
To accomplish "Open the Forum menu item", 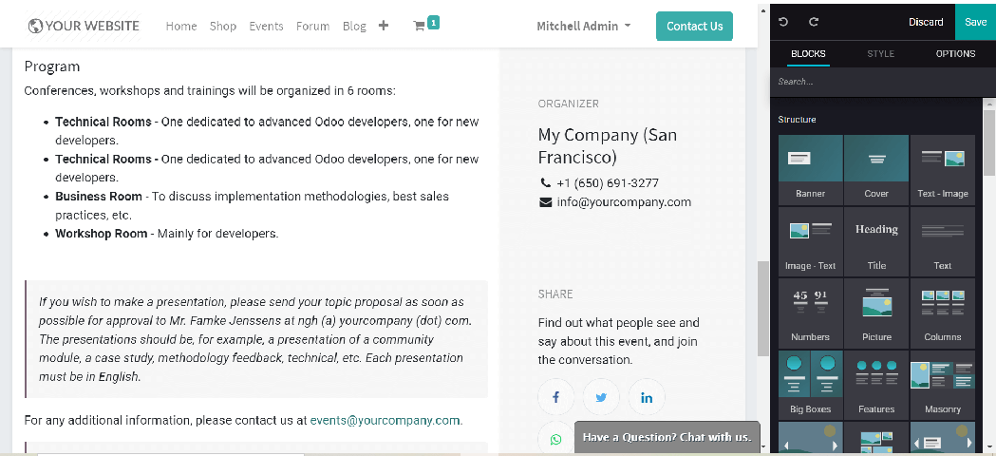I will coord(312,26).
